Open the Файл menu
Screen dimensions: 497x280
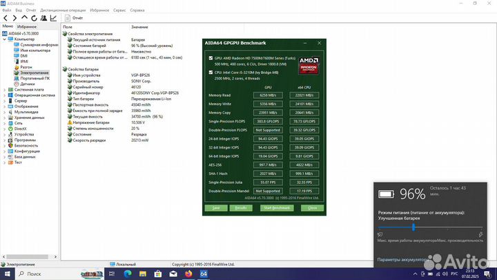point(6,10)
